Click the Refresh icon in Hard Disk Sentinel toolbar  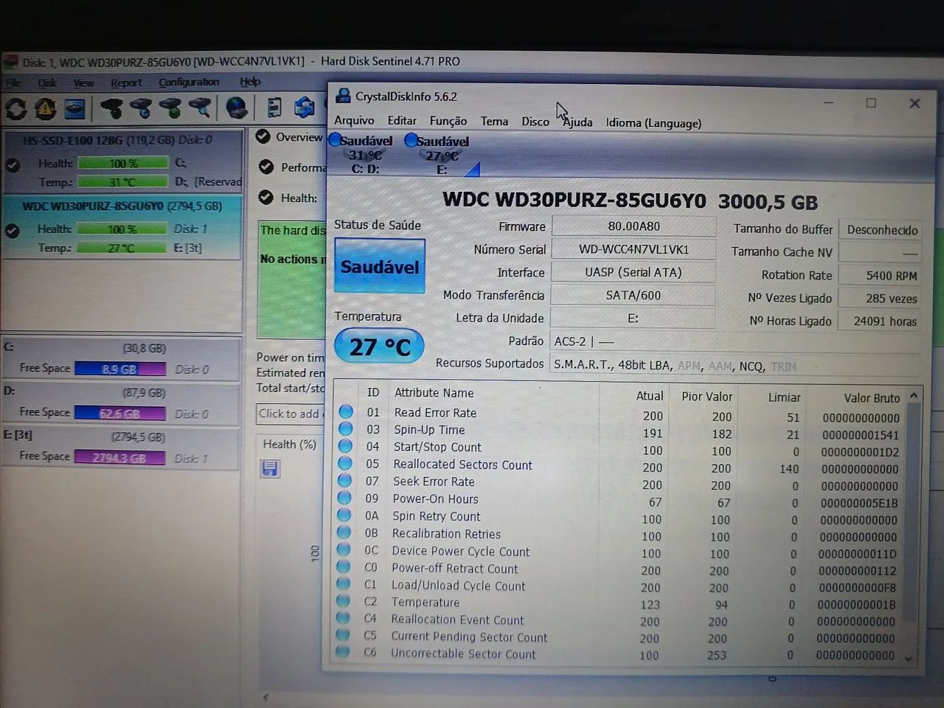15,109
